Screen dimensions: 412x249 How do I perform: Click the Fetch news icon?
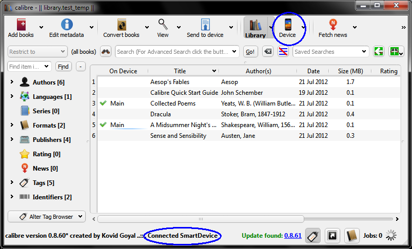(x=333, y=25)
